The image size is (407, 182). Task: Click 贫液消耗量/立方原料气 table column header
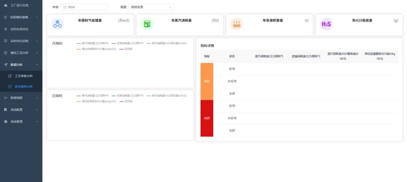point(306,56)
